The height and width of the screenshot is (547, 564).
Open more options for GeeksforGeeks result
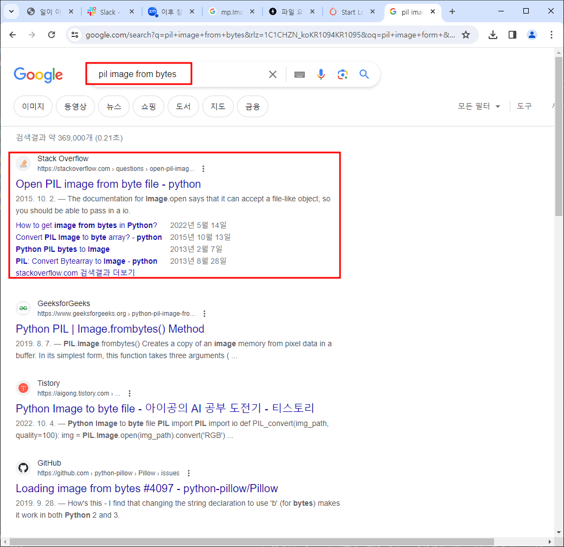204,314
